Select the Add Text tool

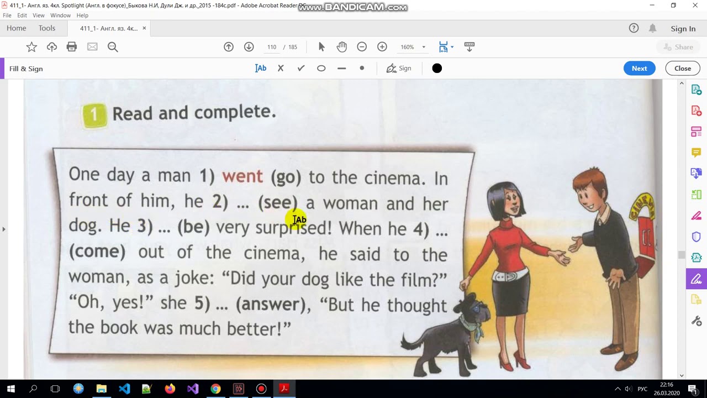pyautogui.click(x=261, y=69)
